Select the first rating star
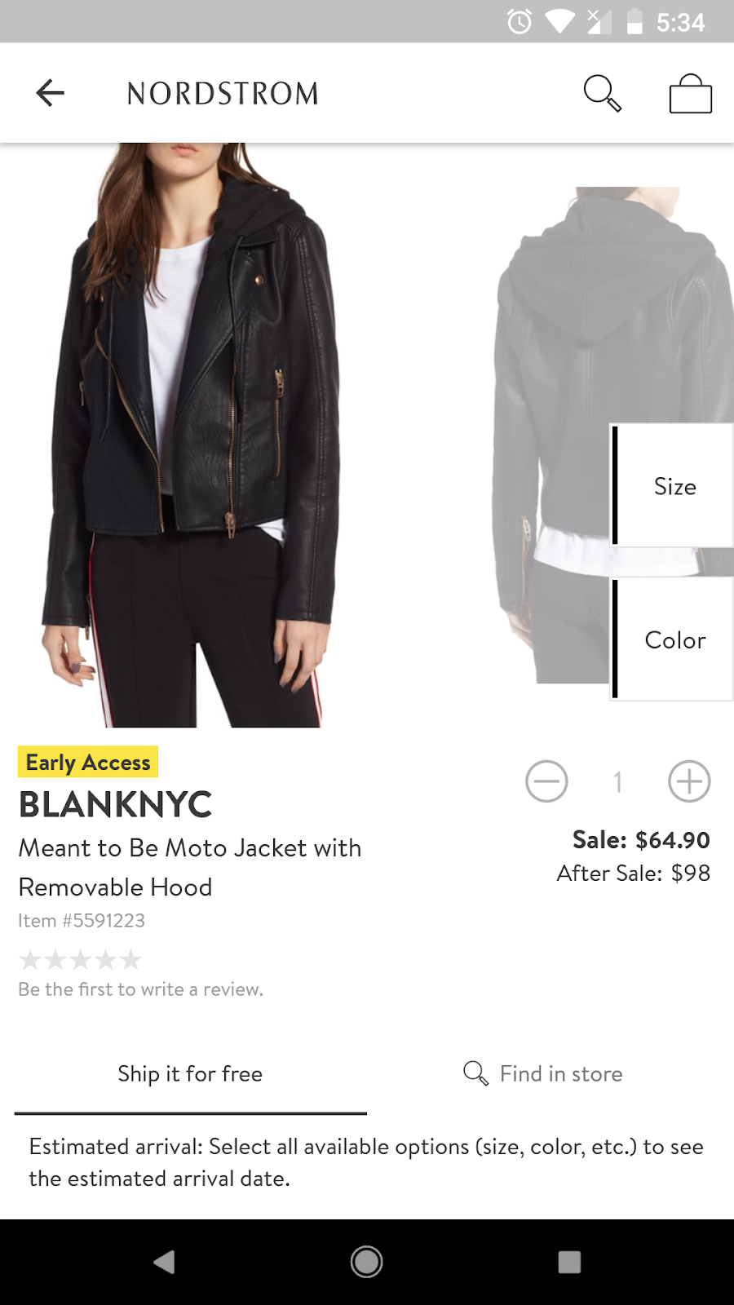Viewport: 734px width, 1305px height. (x=31, y=960)
